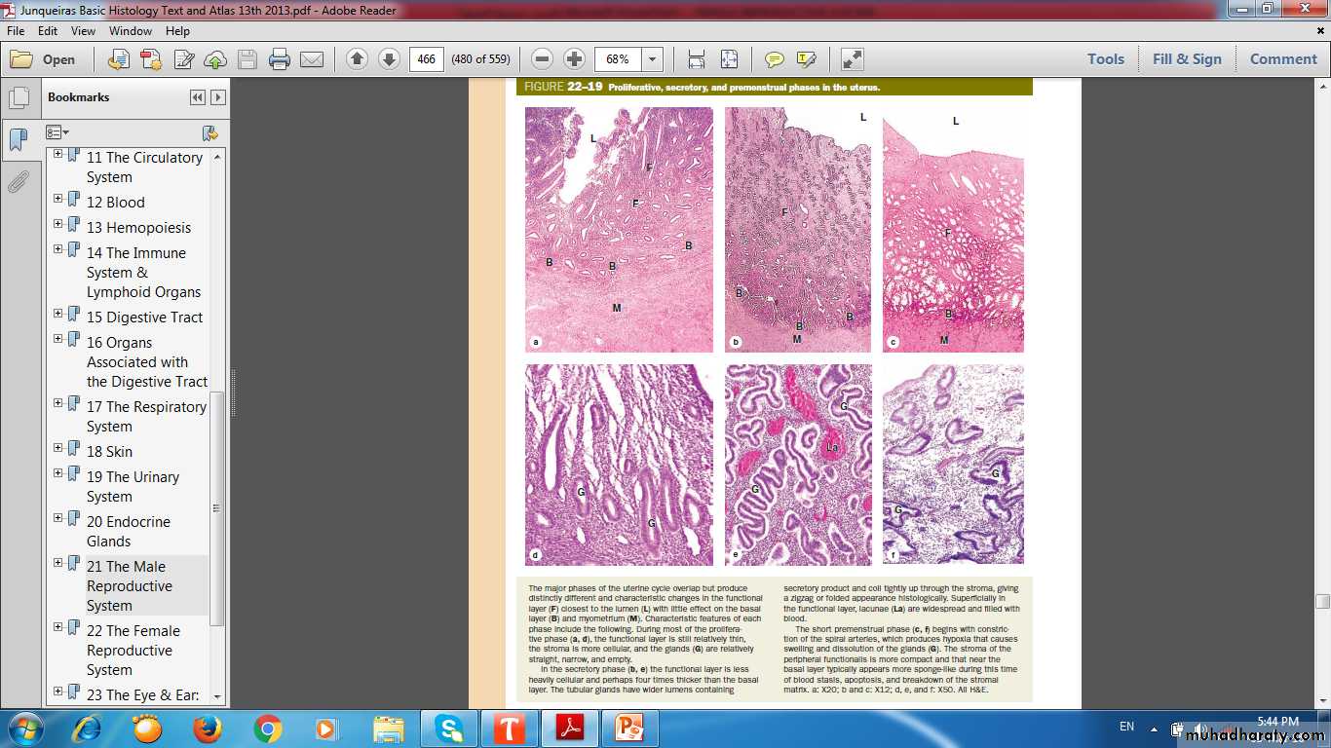Viewport: 1331px width, 748px height.
Task: Open the Window menu
Action: [x=131, y=31]
